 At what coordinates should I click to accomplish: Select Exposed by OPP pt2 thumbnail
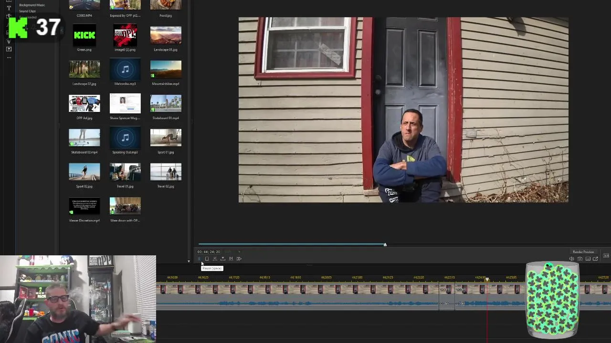(x=125, y=5)
